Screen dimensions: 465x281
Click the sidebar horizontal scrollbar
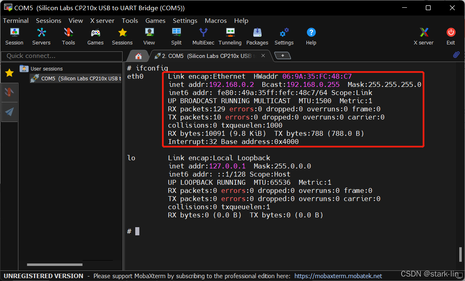55,264
